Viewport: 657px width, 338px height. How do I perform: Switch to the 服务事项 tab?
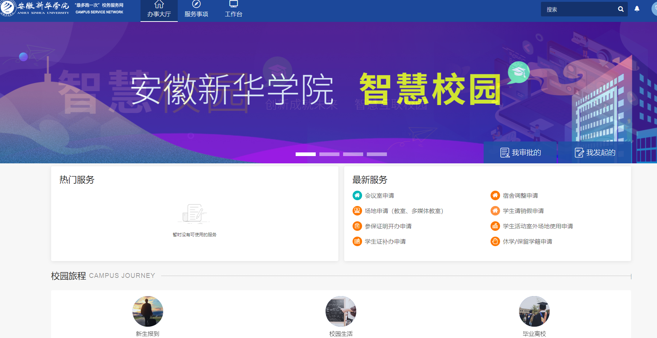click(x=196, y=10)
